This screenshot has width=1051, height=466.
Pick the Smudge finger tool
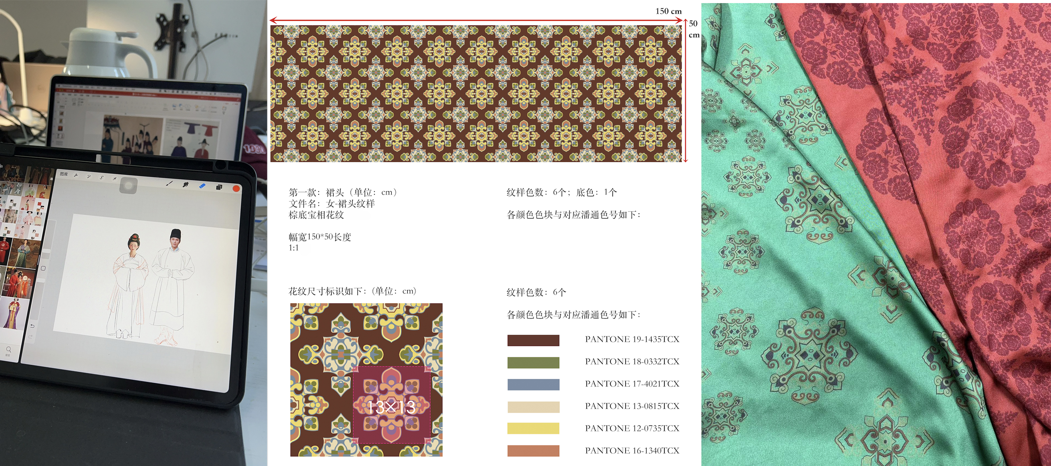coord(186,185)
